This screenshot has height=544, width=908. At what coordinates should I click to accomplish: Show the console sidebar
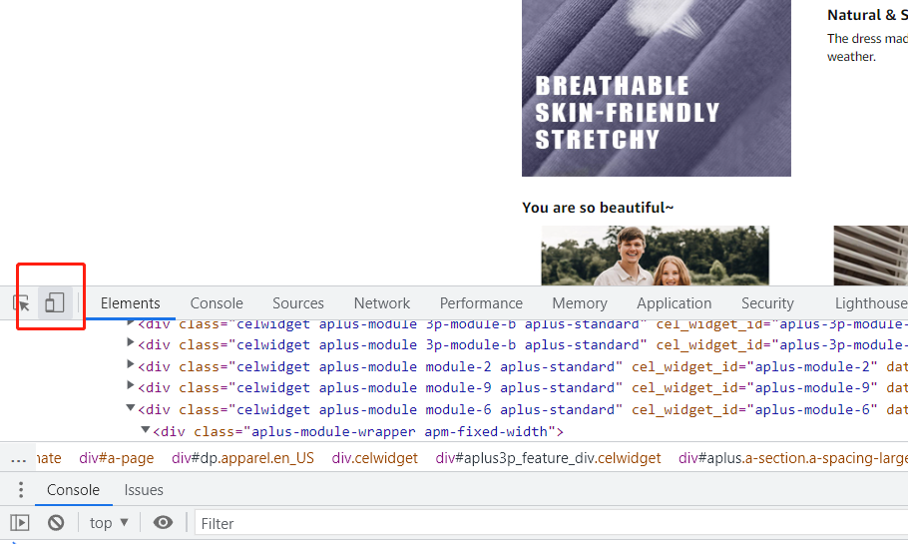(x=20, y=523)
